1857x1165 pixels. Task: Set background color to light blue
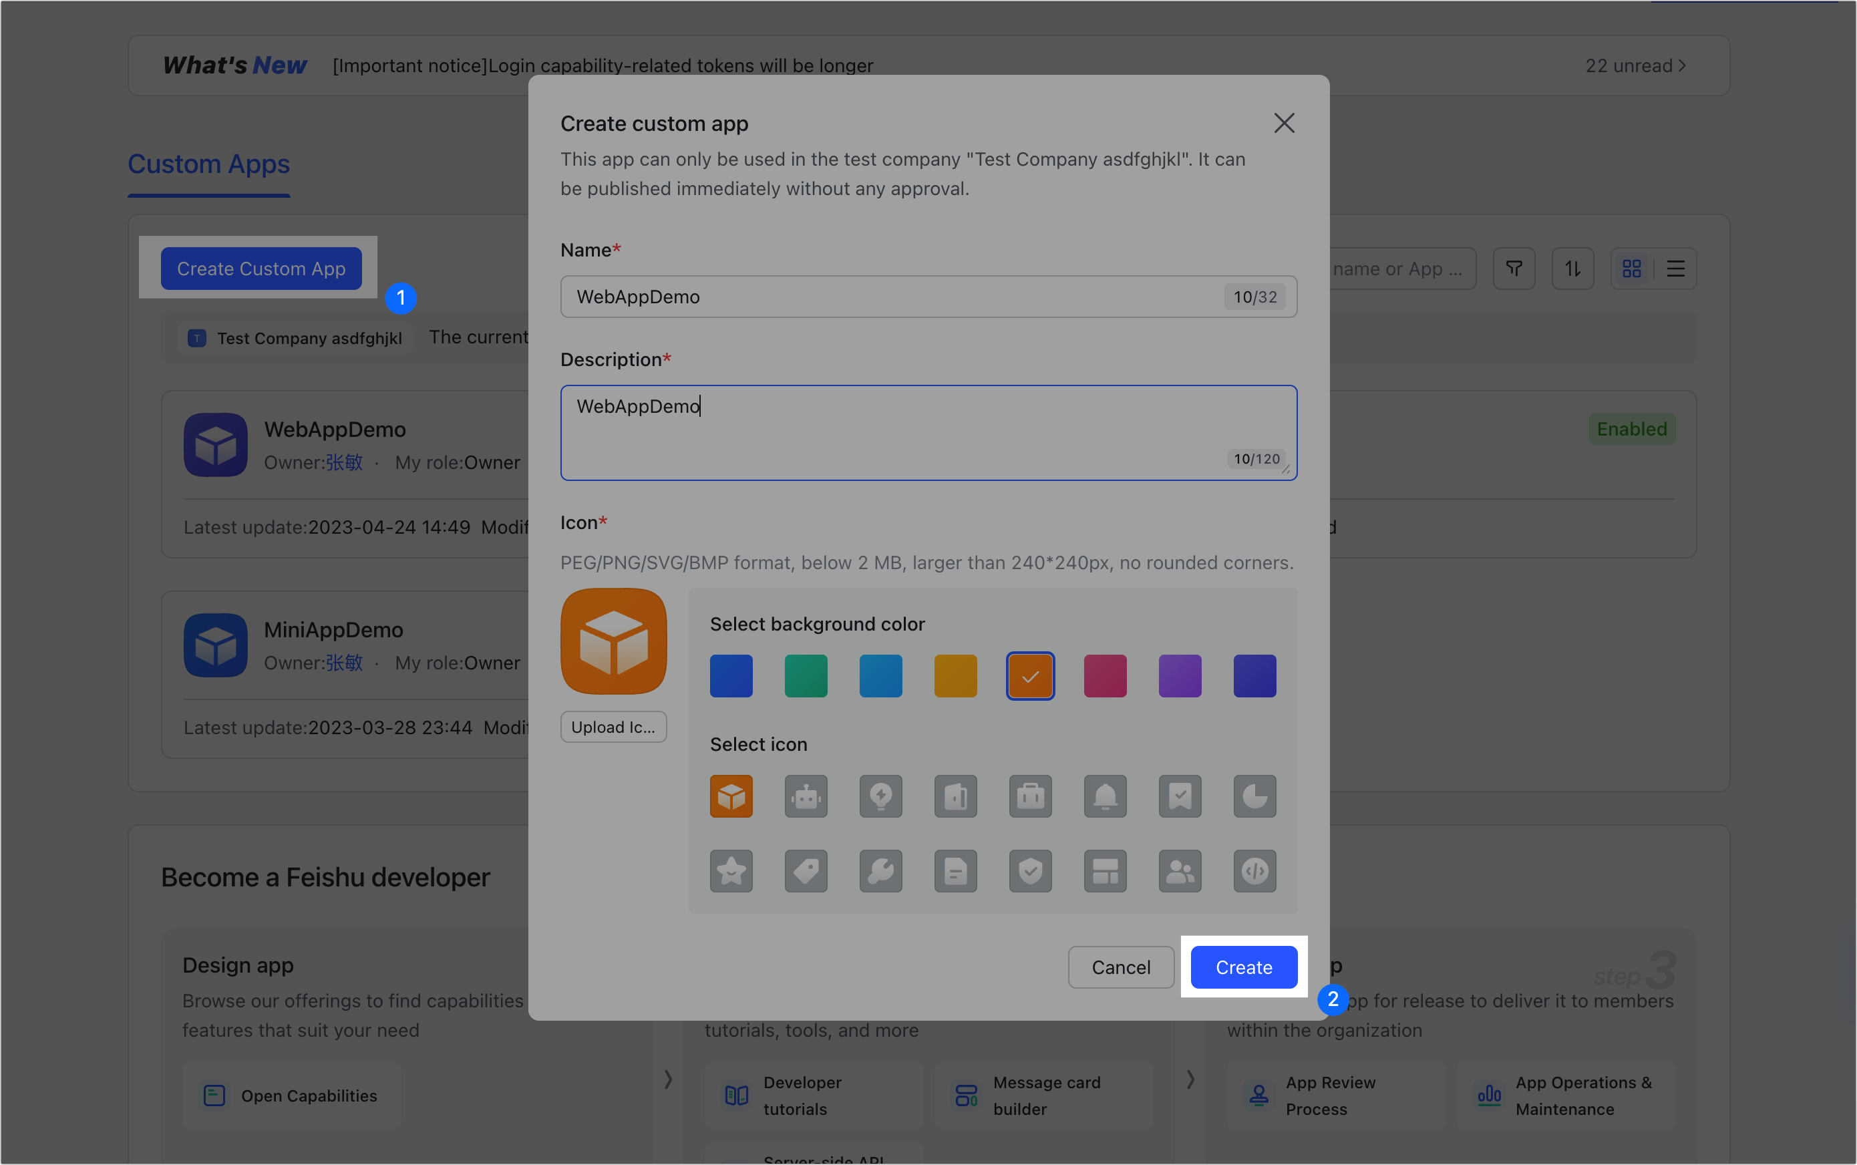[880, 676]
